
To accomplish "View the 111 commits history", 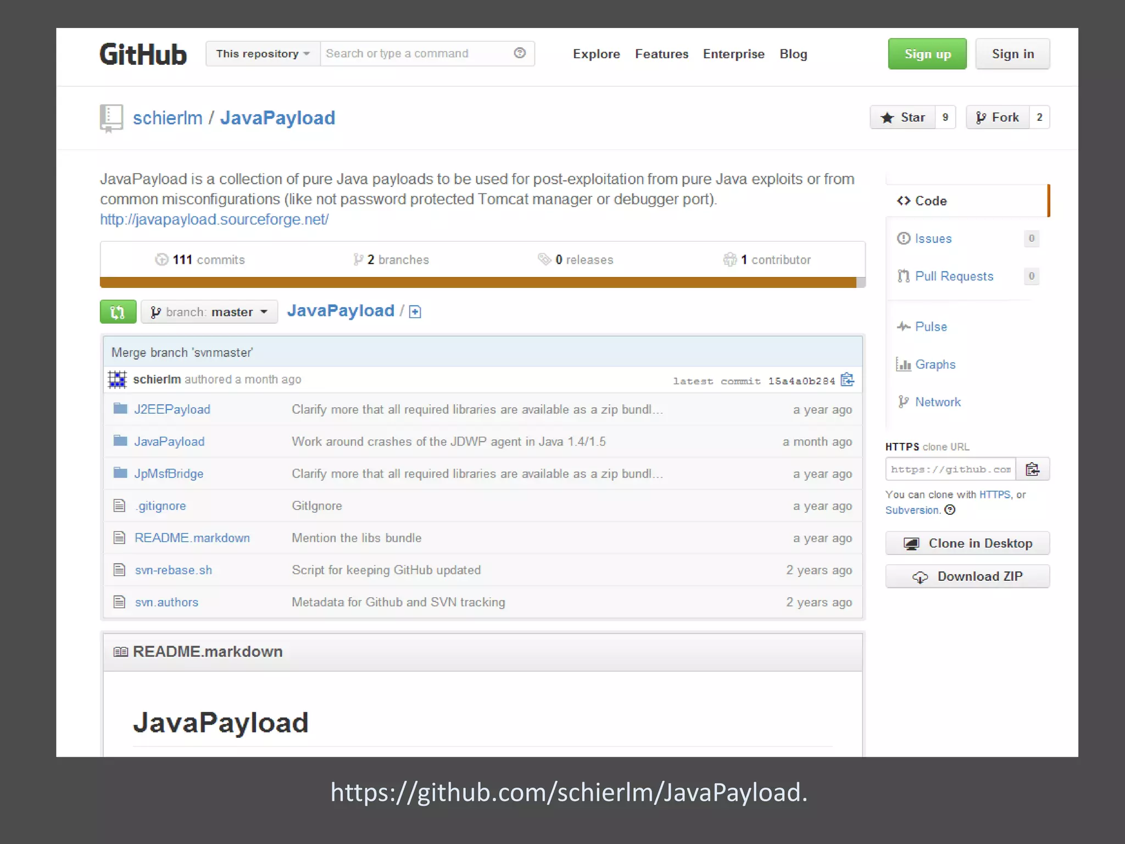I will pyautogui.click(x=200, y=259).
